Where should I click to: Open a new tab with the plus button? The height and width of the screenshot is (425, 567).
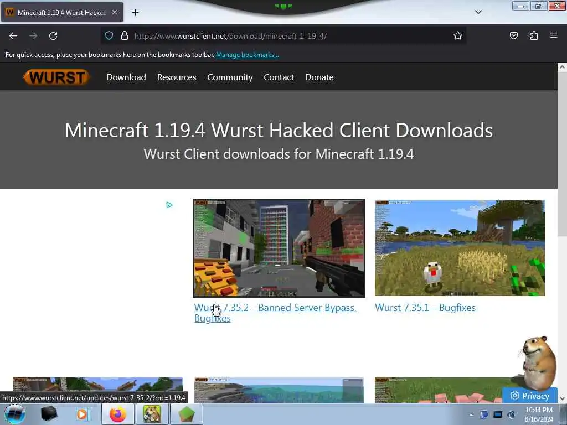coord(135,13)
